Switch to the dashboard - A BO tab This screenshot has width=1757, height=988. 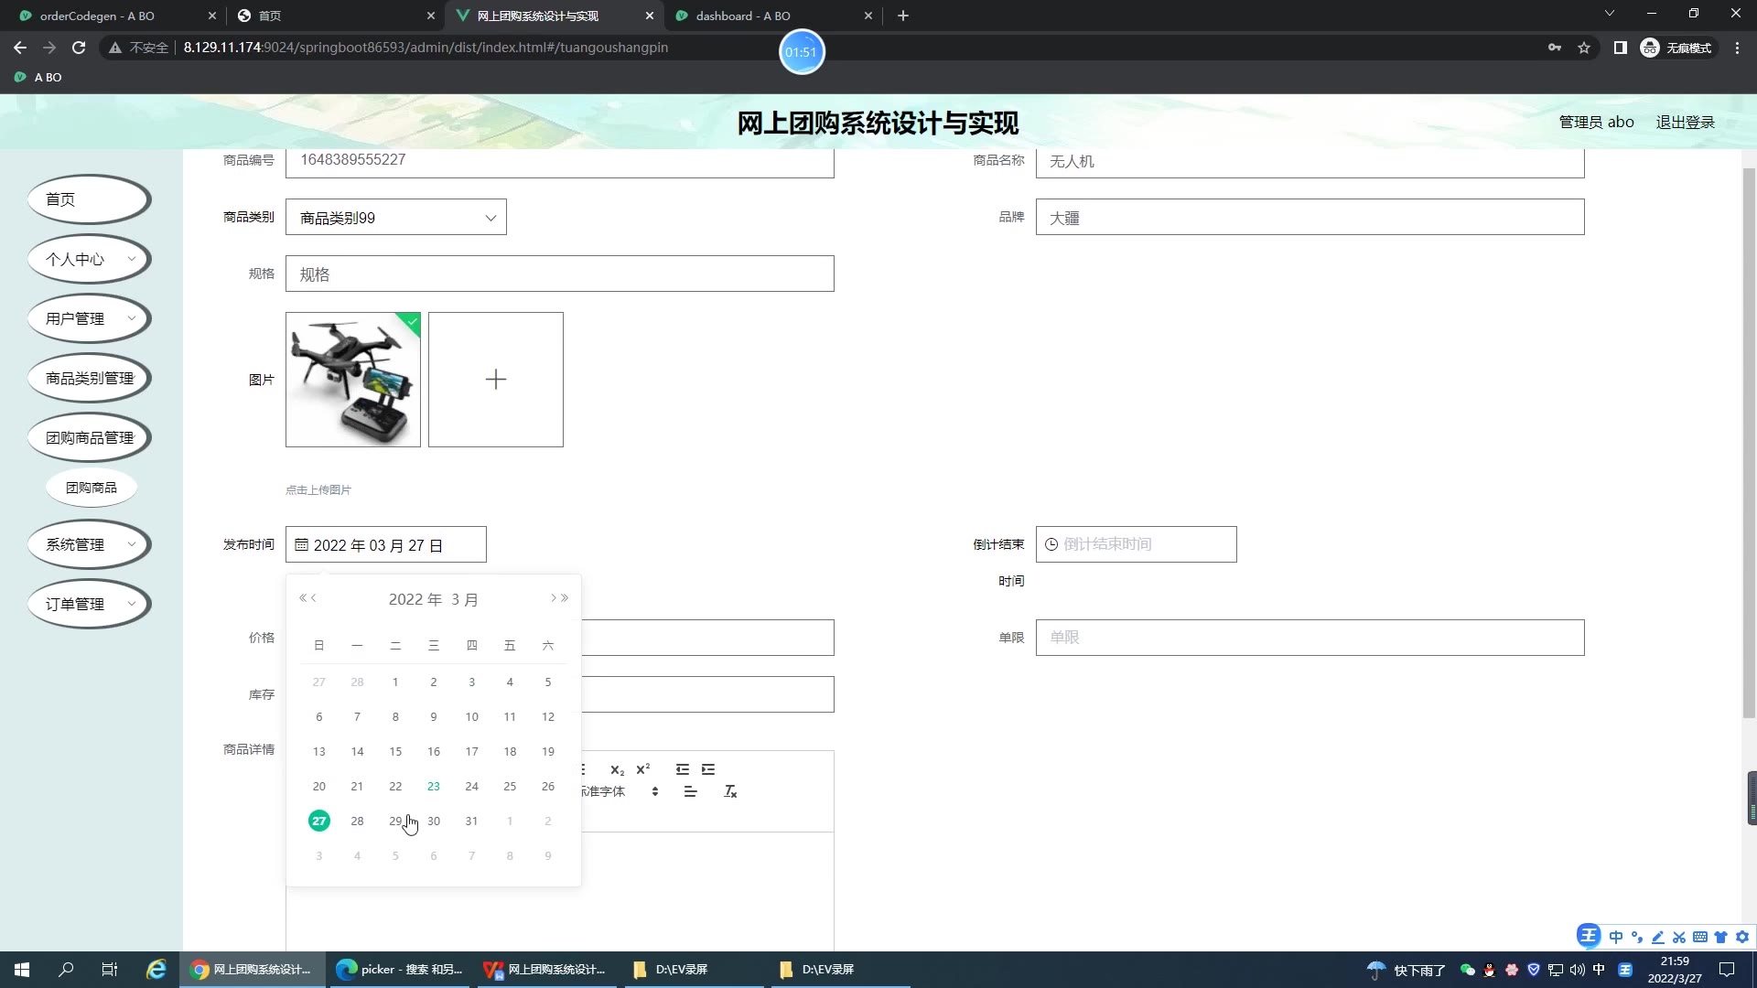(x=743, y=16)
